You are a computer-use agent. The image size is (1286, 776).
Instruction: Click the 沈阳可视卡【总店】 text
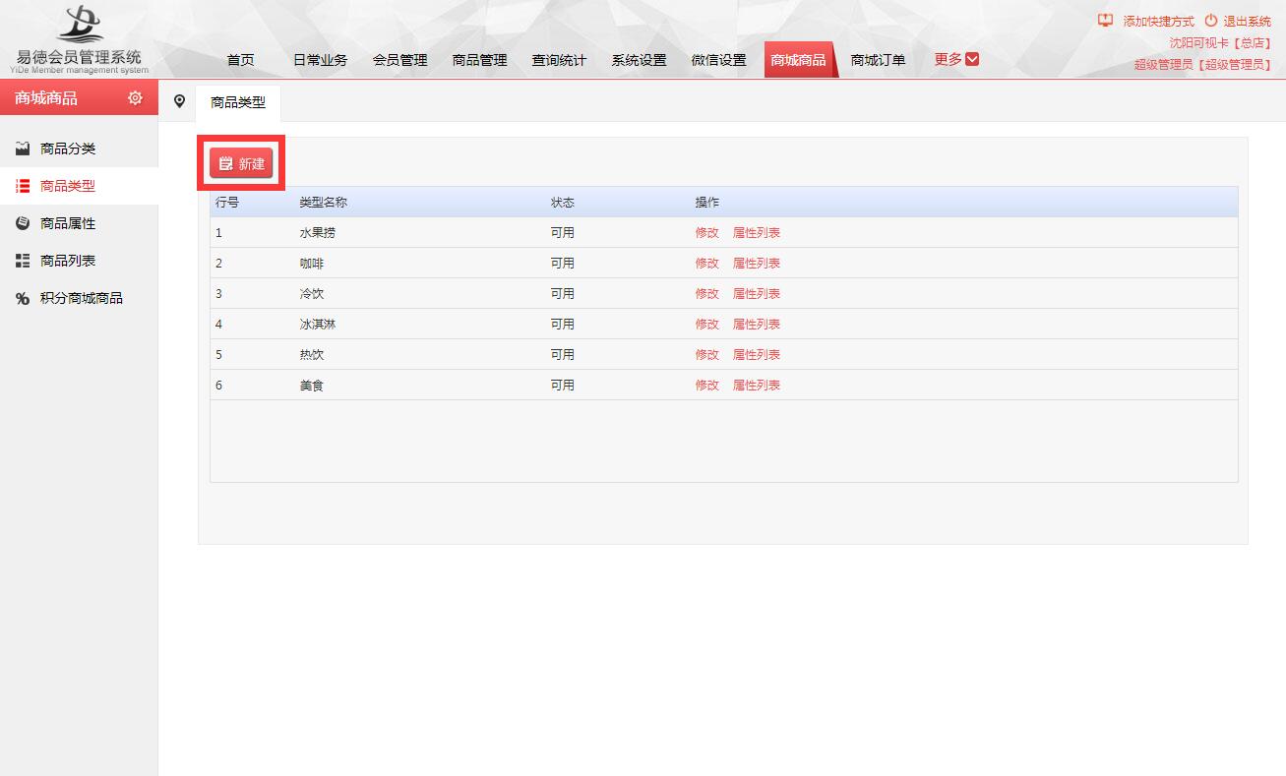1220,43
